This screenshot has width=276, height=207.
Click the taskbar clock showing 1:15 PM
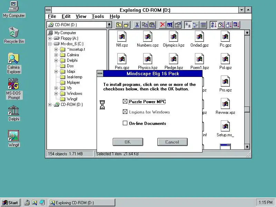(x=265, y=203)
